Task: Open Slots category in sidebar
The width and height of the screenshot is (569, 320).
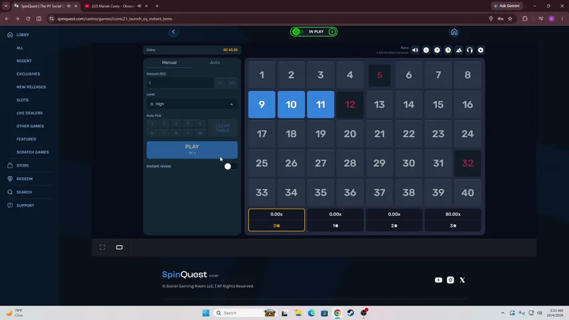Action: (x=23, y=100)
